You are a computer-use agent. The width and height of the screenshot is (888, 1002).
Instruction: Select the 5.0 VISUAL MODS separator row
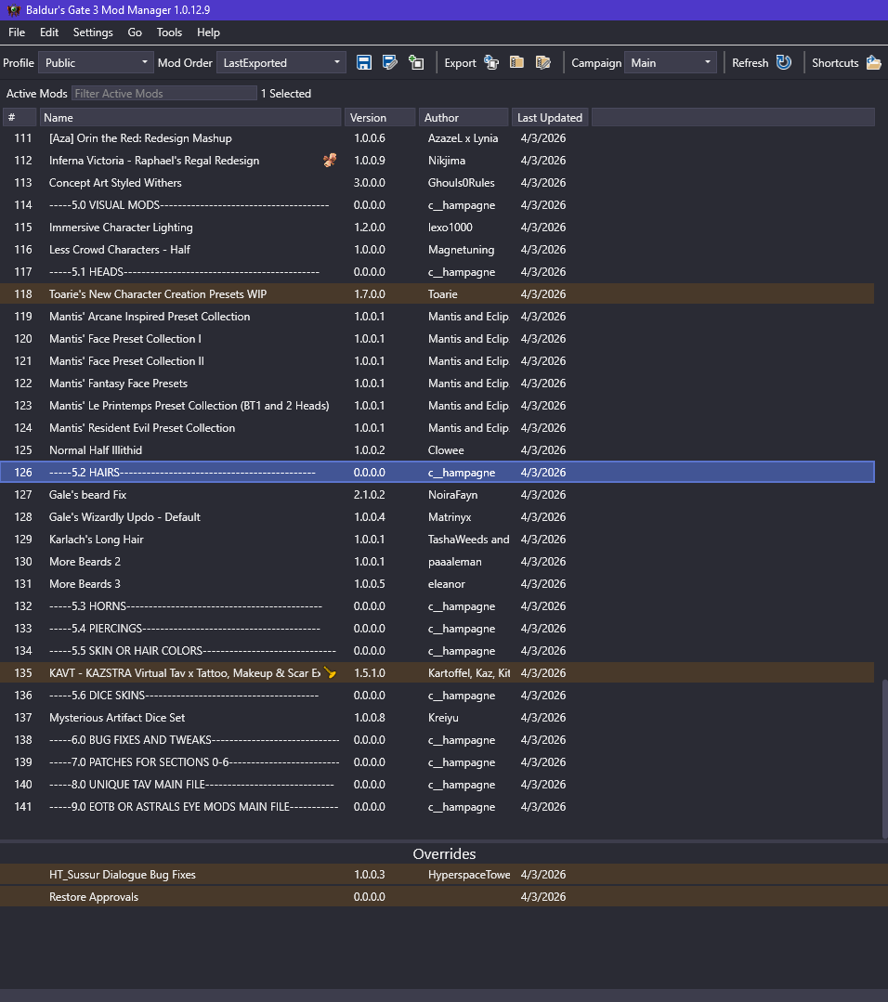pyautogui.click(x=437, y=205)
